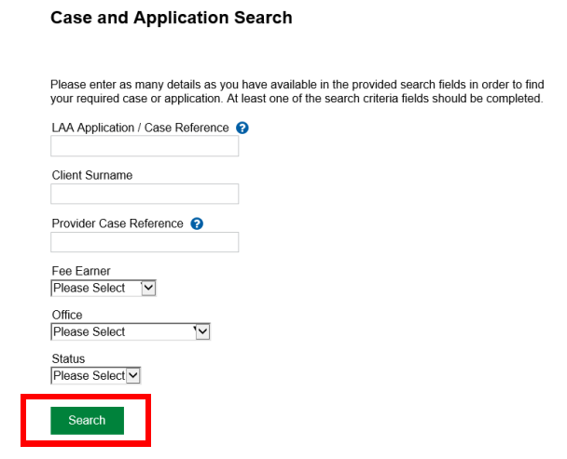This screenshot has width=567, height=459.
Task: Expand the Office Please Select dropdown
Action: (x=130, y=331)
